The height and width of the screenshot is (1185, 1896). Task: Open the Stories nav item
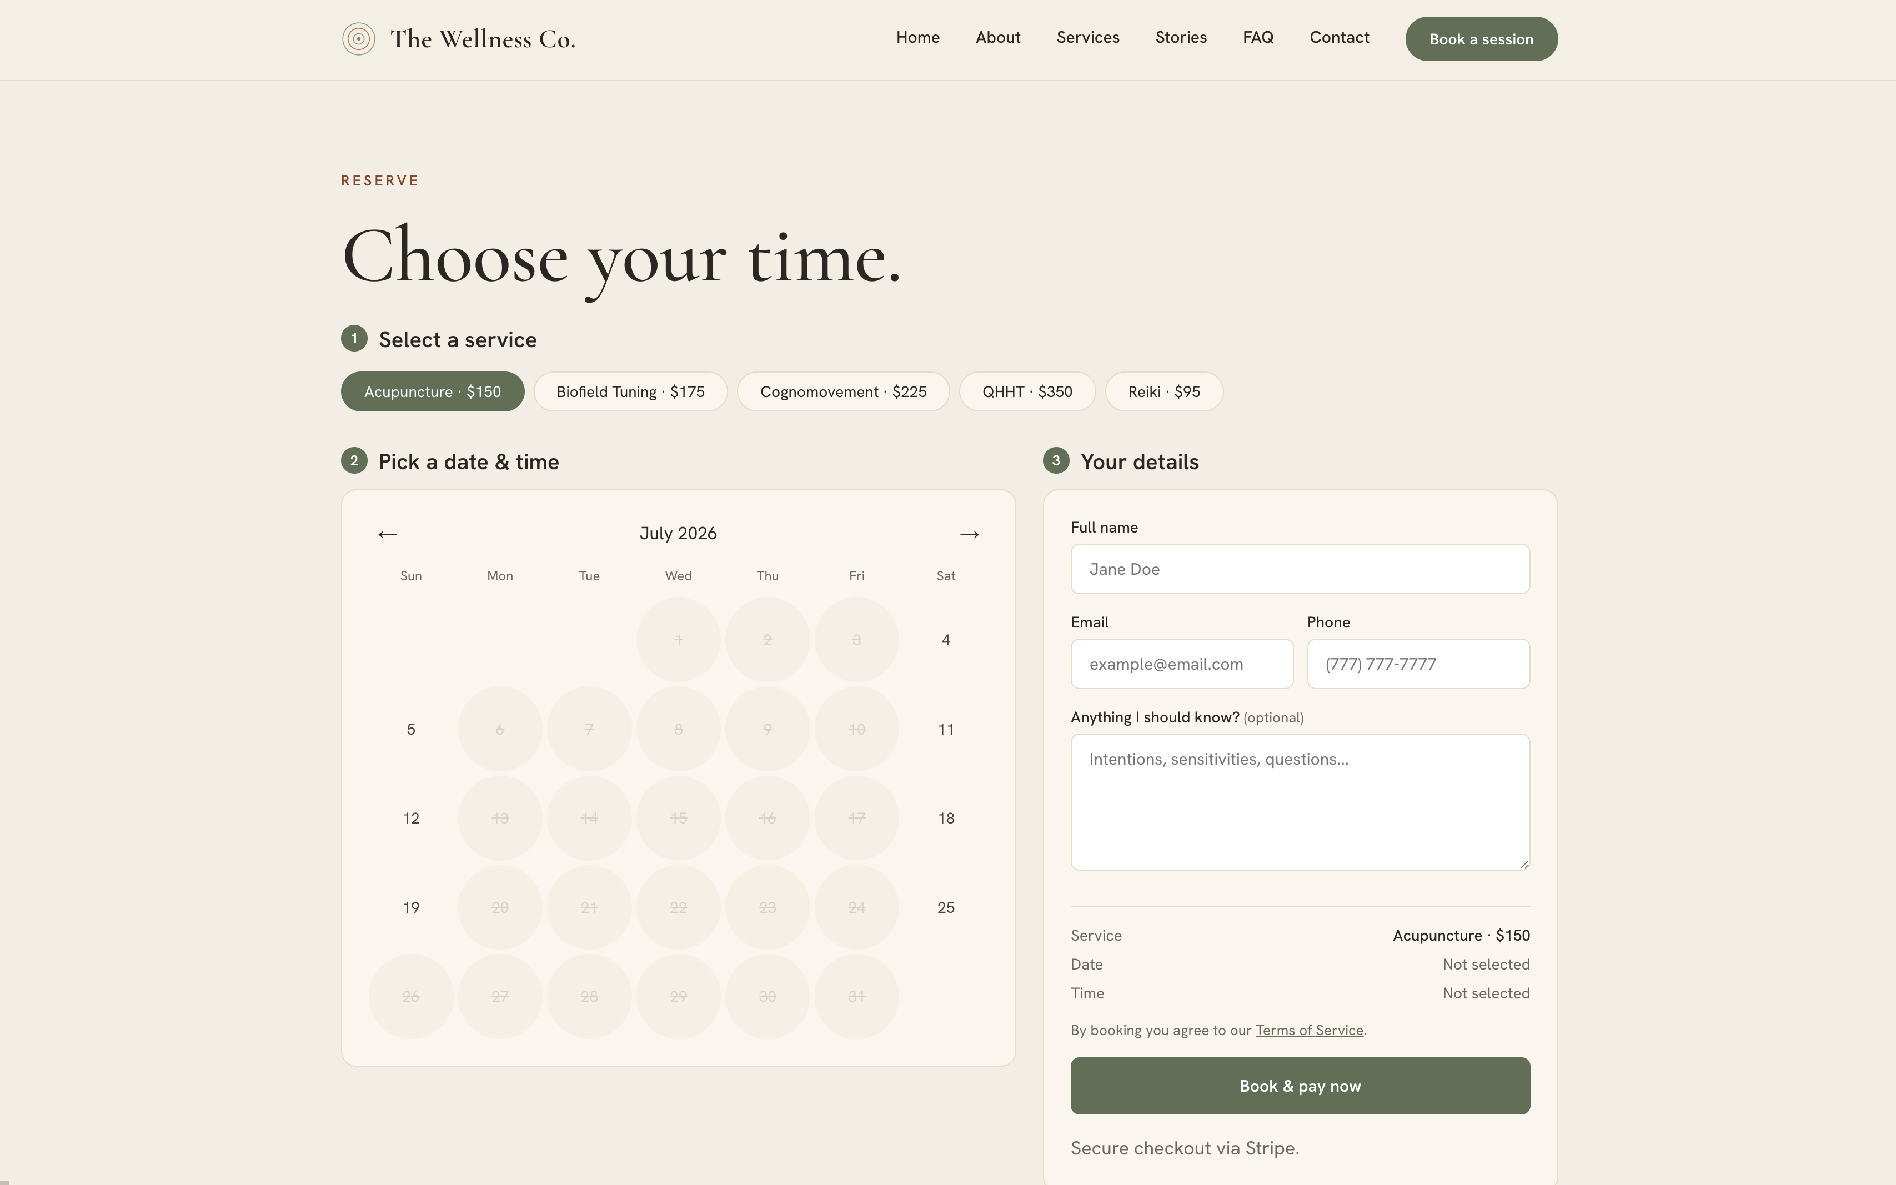pos(1181,38)
